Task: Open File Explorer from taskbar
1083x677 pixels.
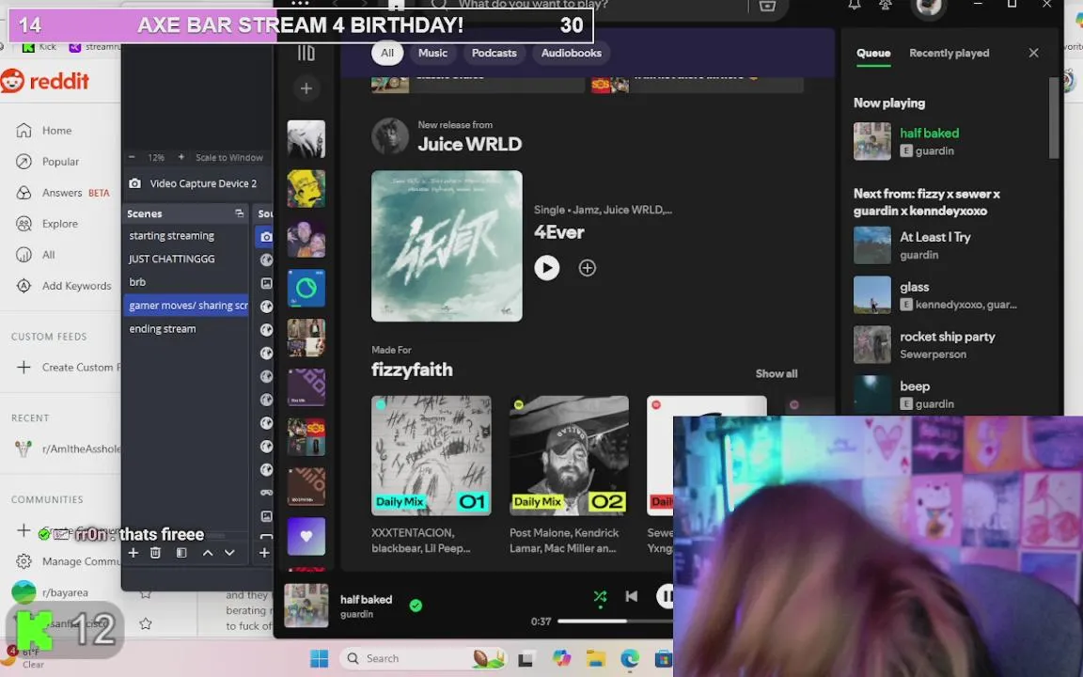Action: 595,658
